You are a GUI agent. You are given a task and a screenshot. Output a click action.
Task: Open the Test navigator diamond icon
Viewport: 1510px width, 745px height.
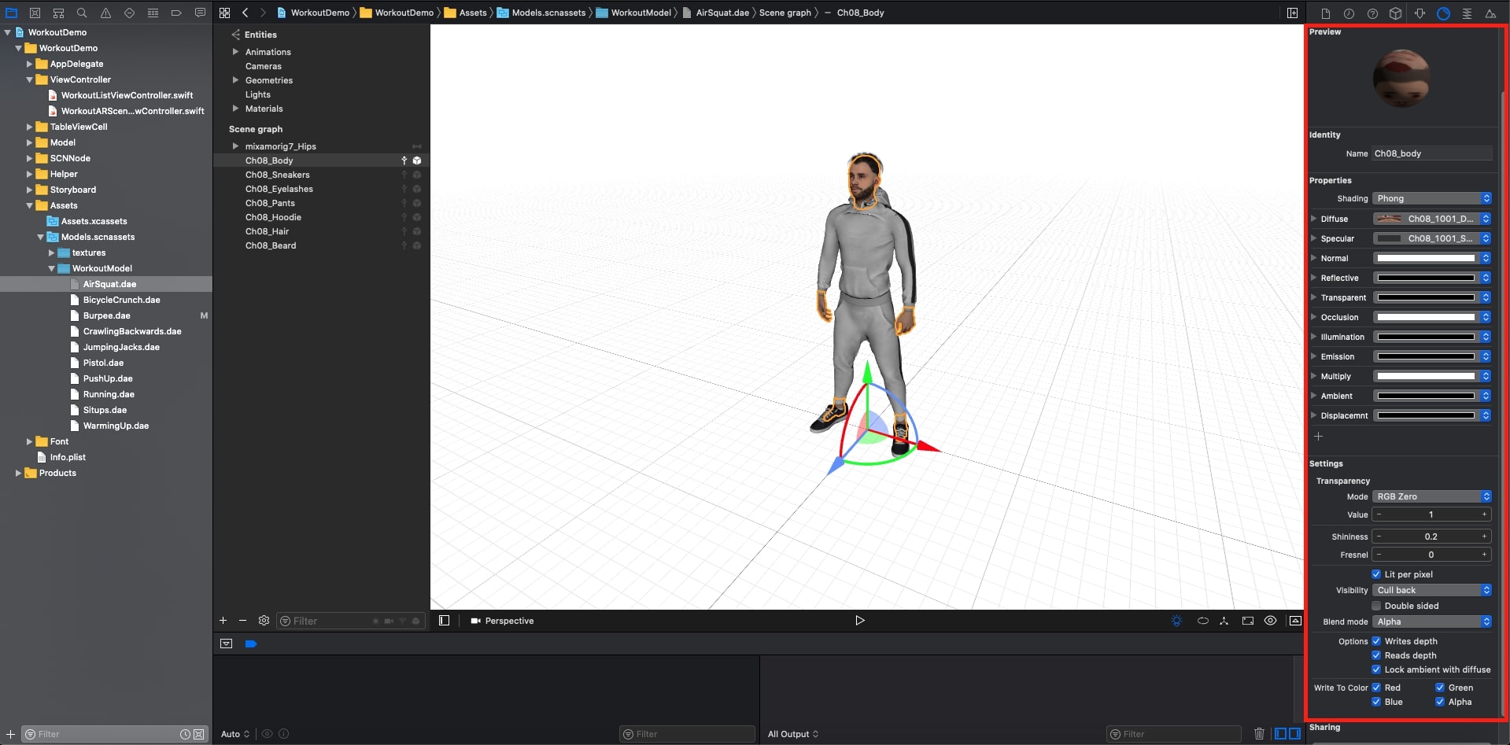click(x=129, y=13)
